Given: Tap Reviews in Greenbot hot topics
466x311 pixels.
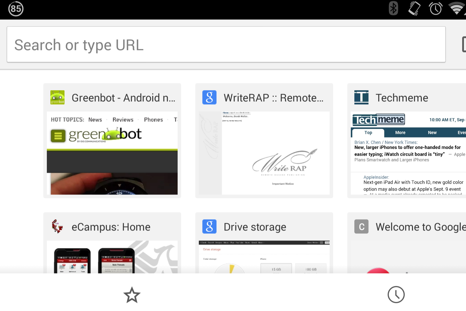Looking at the screenshot, I should pos(123,120).
